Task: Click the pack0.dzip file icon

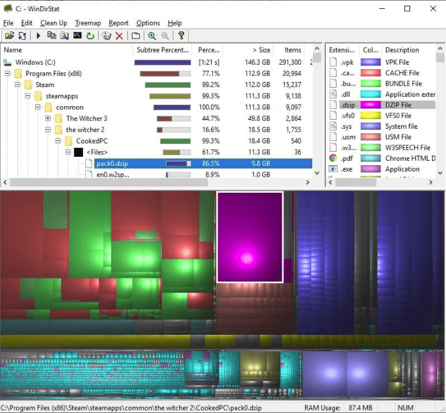Action: pyautogui.click(x=89, y=163)
